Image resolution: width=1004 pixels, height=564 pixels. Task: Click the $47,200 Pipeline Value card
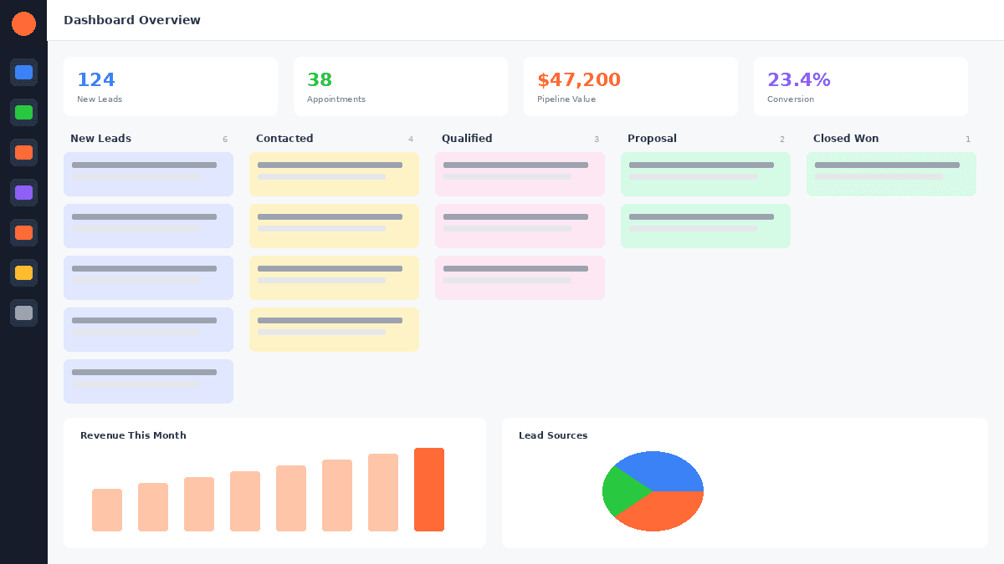pos(631,86)
